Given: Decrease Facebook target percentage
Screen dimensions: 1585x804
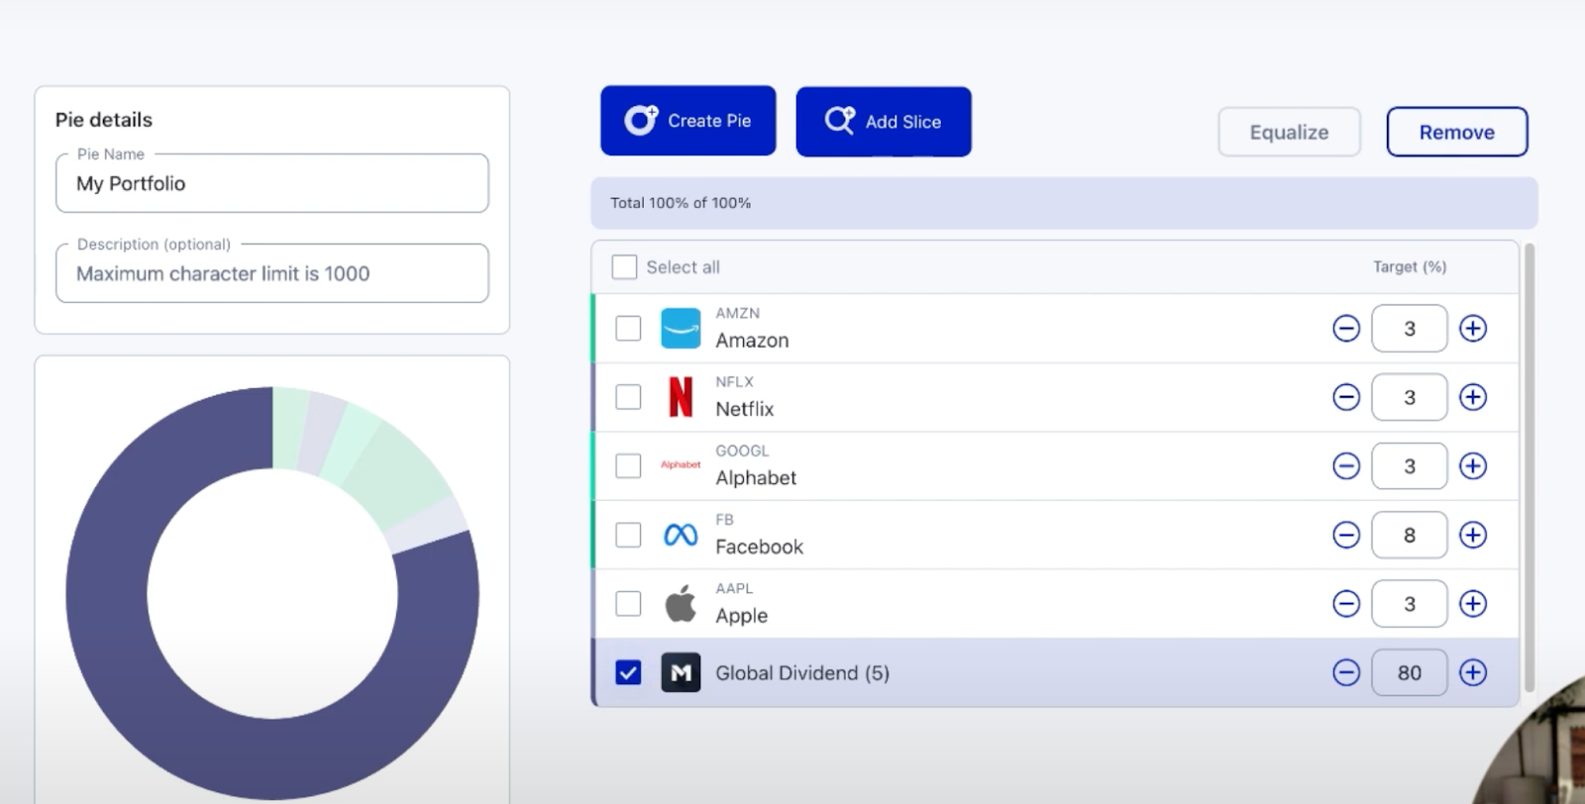Looking at the screenshot, I should pos(1346,535).
